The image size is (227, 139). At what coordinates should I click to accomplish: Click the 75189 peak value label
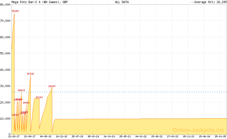[15, 11]
